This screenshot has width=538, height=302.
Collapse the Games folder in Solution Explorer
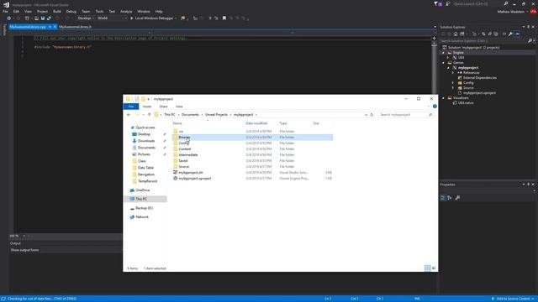point(443,63)
